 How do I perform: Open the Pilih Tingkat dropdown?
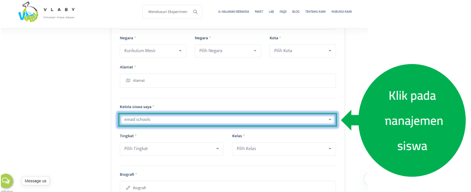click(x=171, y=149)
